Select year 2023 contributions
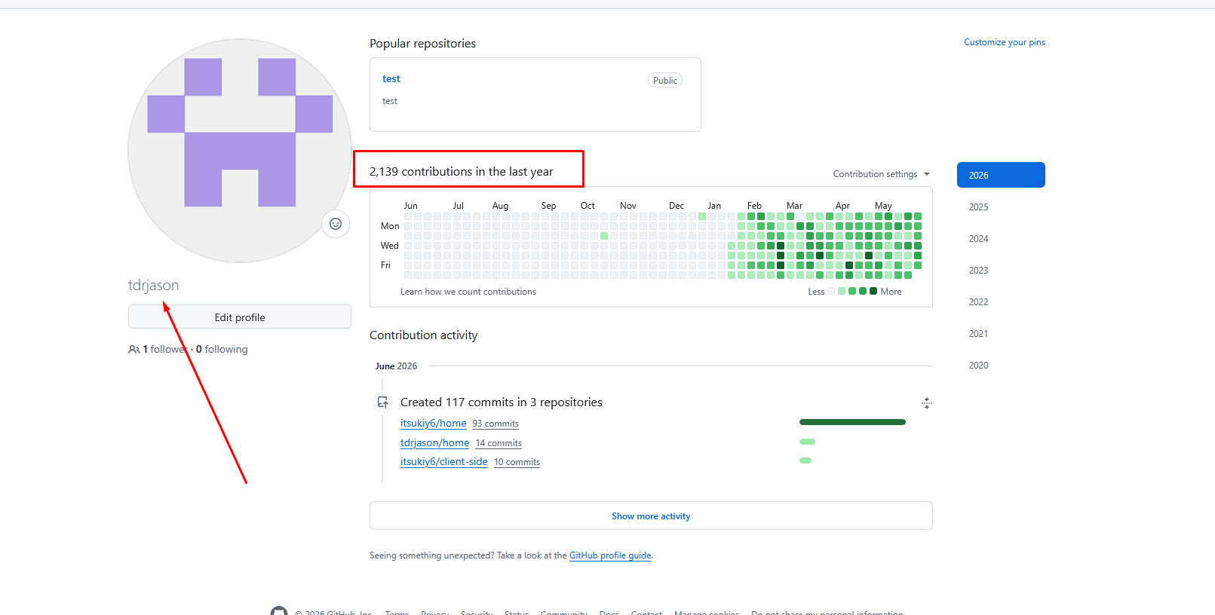The image size is (1215, 615). [978, 270]
